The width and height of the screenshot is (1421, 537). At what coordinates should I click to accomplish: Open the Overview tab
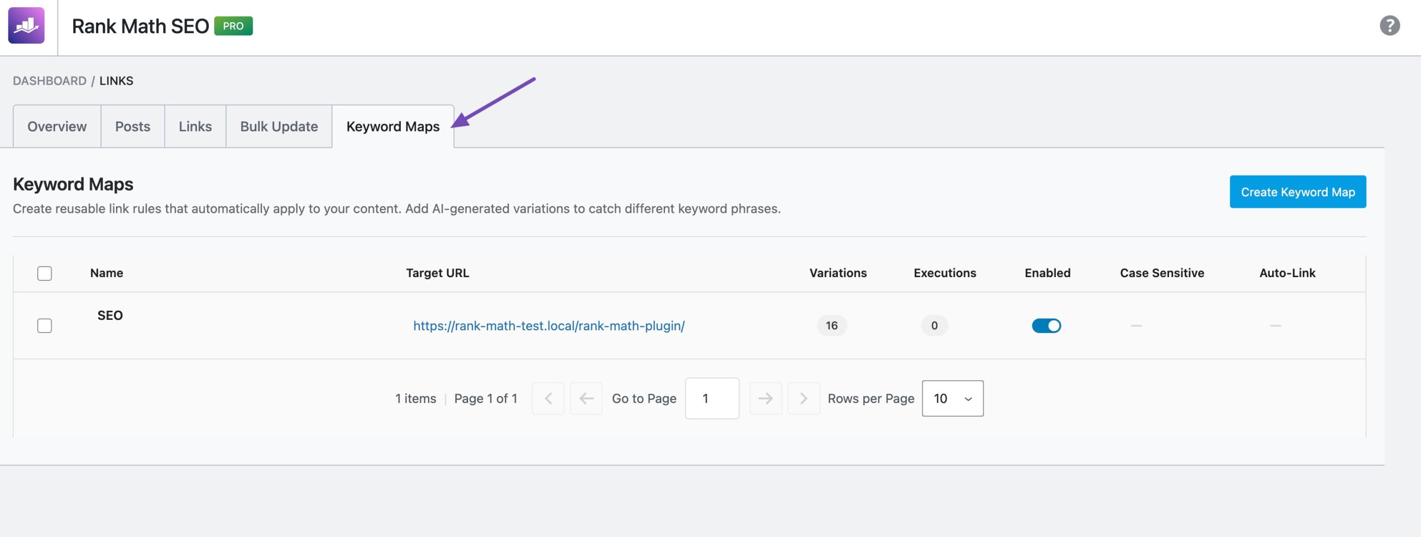coord(56,126)
